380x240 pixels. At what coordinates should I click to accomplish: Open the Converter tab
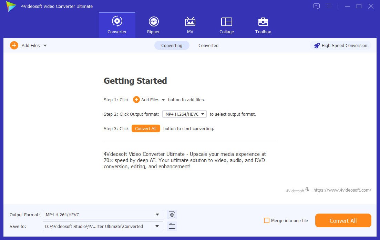coord(117,25)
